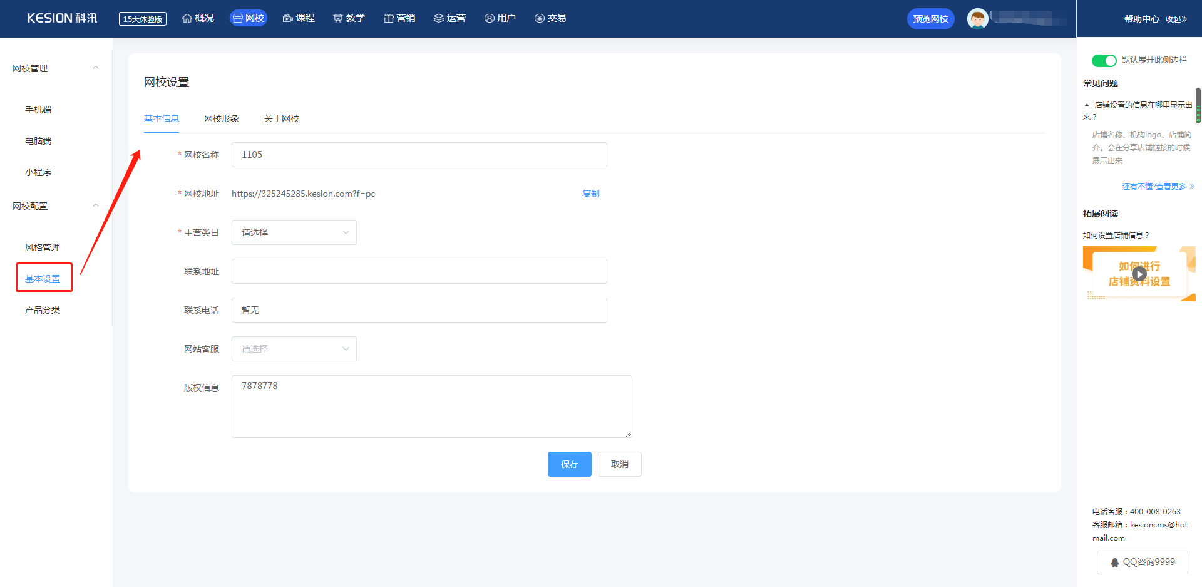
Task: Click the blue 保存 save button
Action: tap(569, 464)
